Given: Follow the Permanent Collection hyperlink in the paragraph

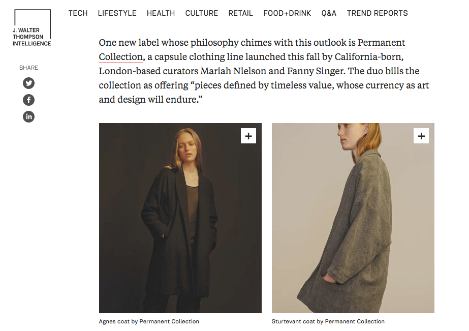Looking at the screenshot, I should 381,43.
